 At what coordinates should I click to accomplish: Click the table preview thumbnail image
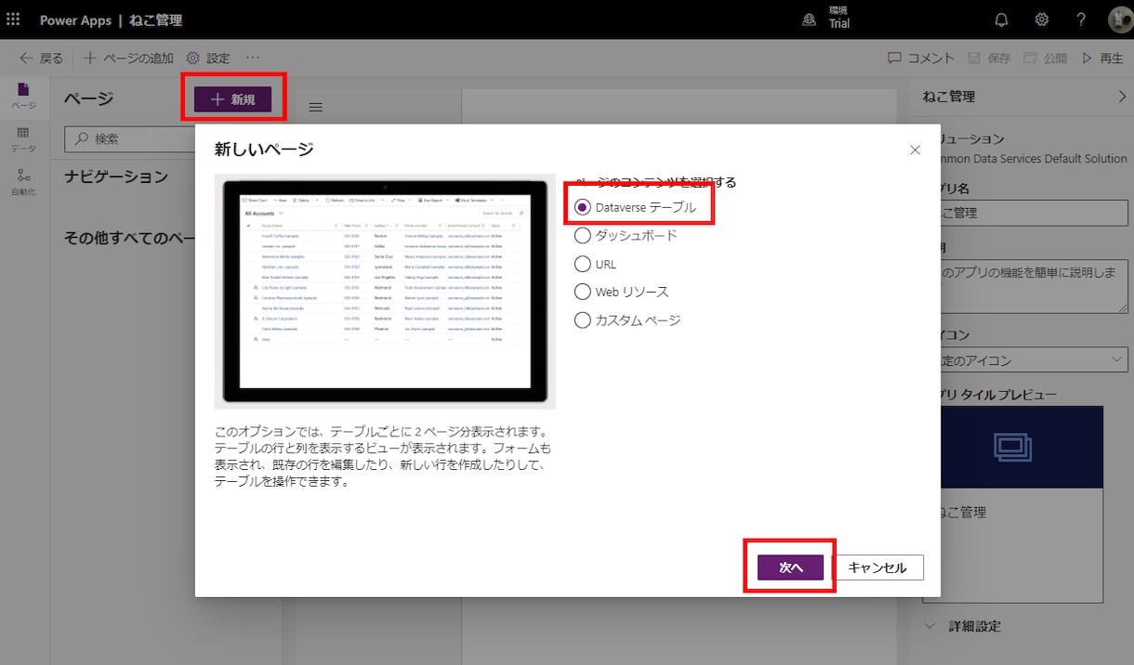(385, 291)
